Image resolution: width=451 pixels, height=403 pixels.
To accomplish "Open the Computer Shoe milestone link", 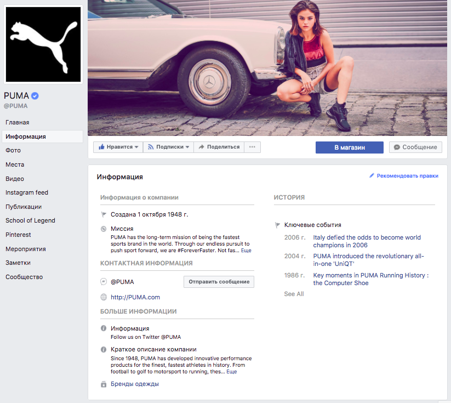I will click(x=371, y=279).
